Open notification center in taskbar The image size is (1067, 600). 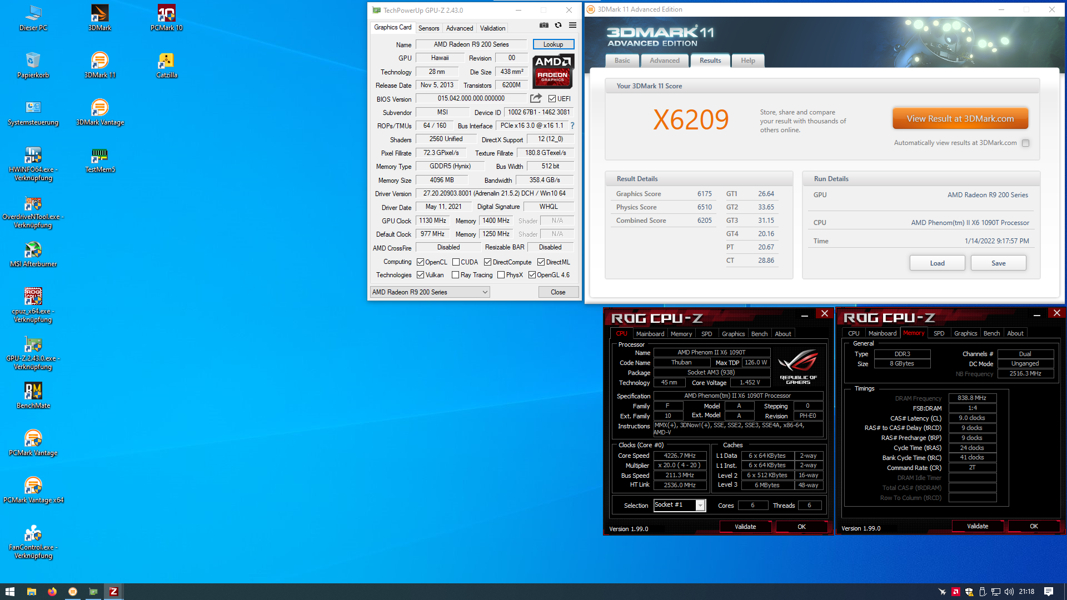pyautogui.click(x=1049, y=592)
